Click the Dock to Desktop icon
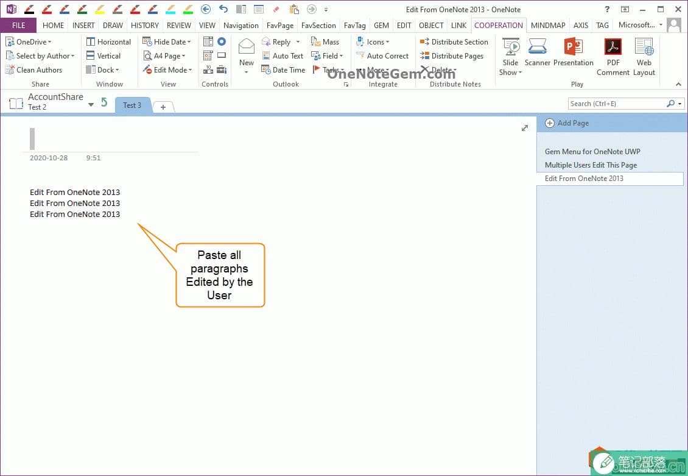Viewport: 688px width, 476px height. click(241, 9)
